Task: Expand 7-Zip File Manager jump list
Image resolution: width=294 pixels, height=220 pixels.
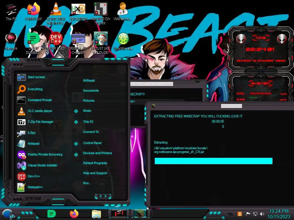Action: [x=76, y=122]
